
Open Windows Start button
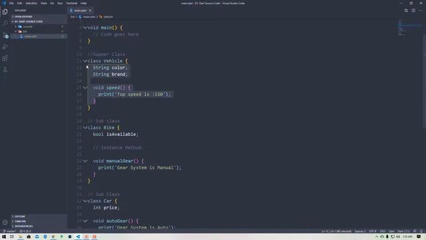point(4,237)
